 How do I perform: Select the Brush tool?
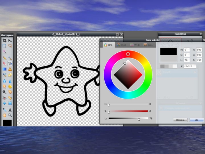tap(10, 58)
